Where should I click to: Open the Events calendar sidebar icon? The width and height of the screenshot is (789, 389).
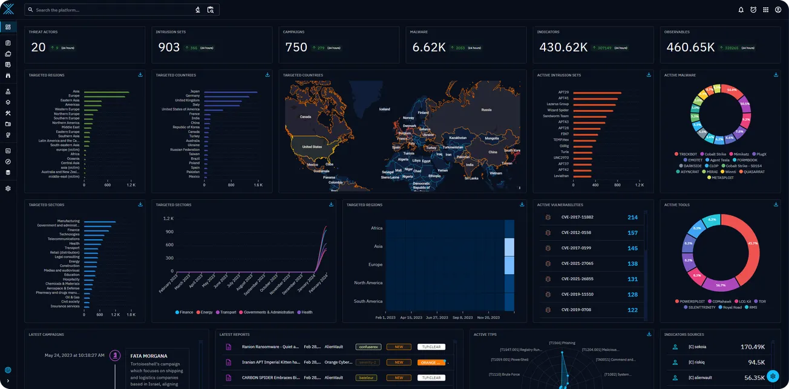pos(8,65)
